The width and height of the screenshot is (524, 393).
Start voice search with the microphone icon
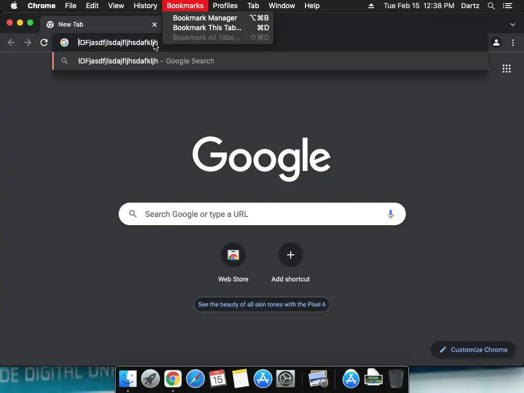pos(390,214)
